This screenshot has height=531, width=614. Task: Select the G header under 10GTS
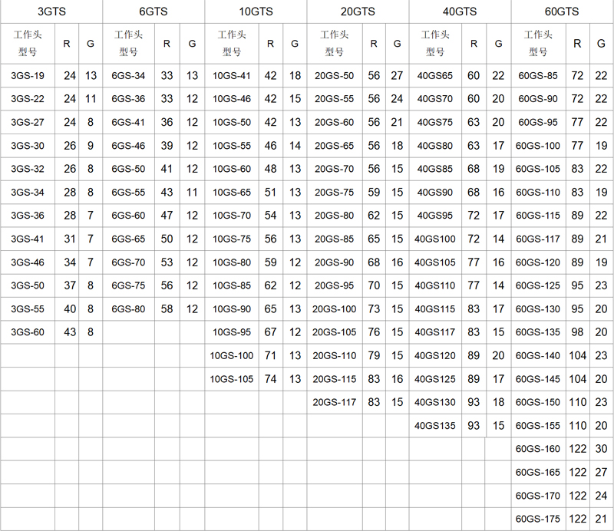click(295, 44)
